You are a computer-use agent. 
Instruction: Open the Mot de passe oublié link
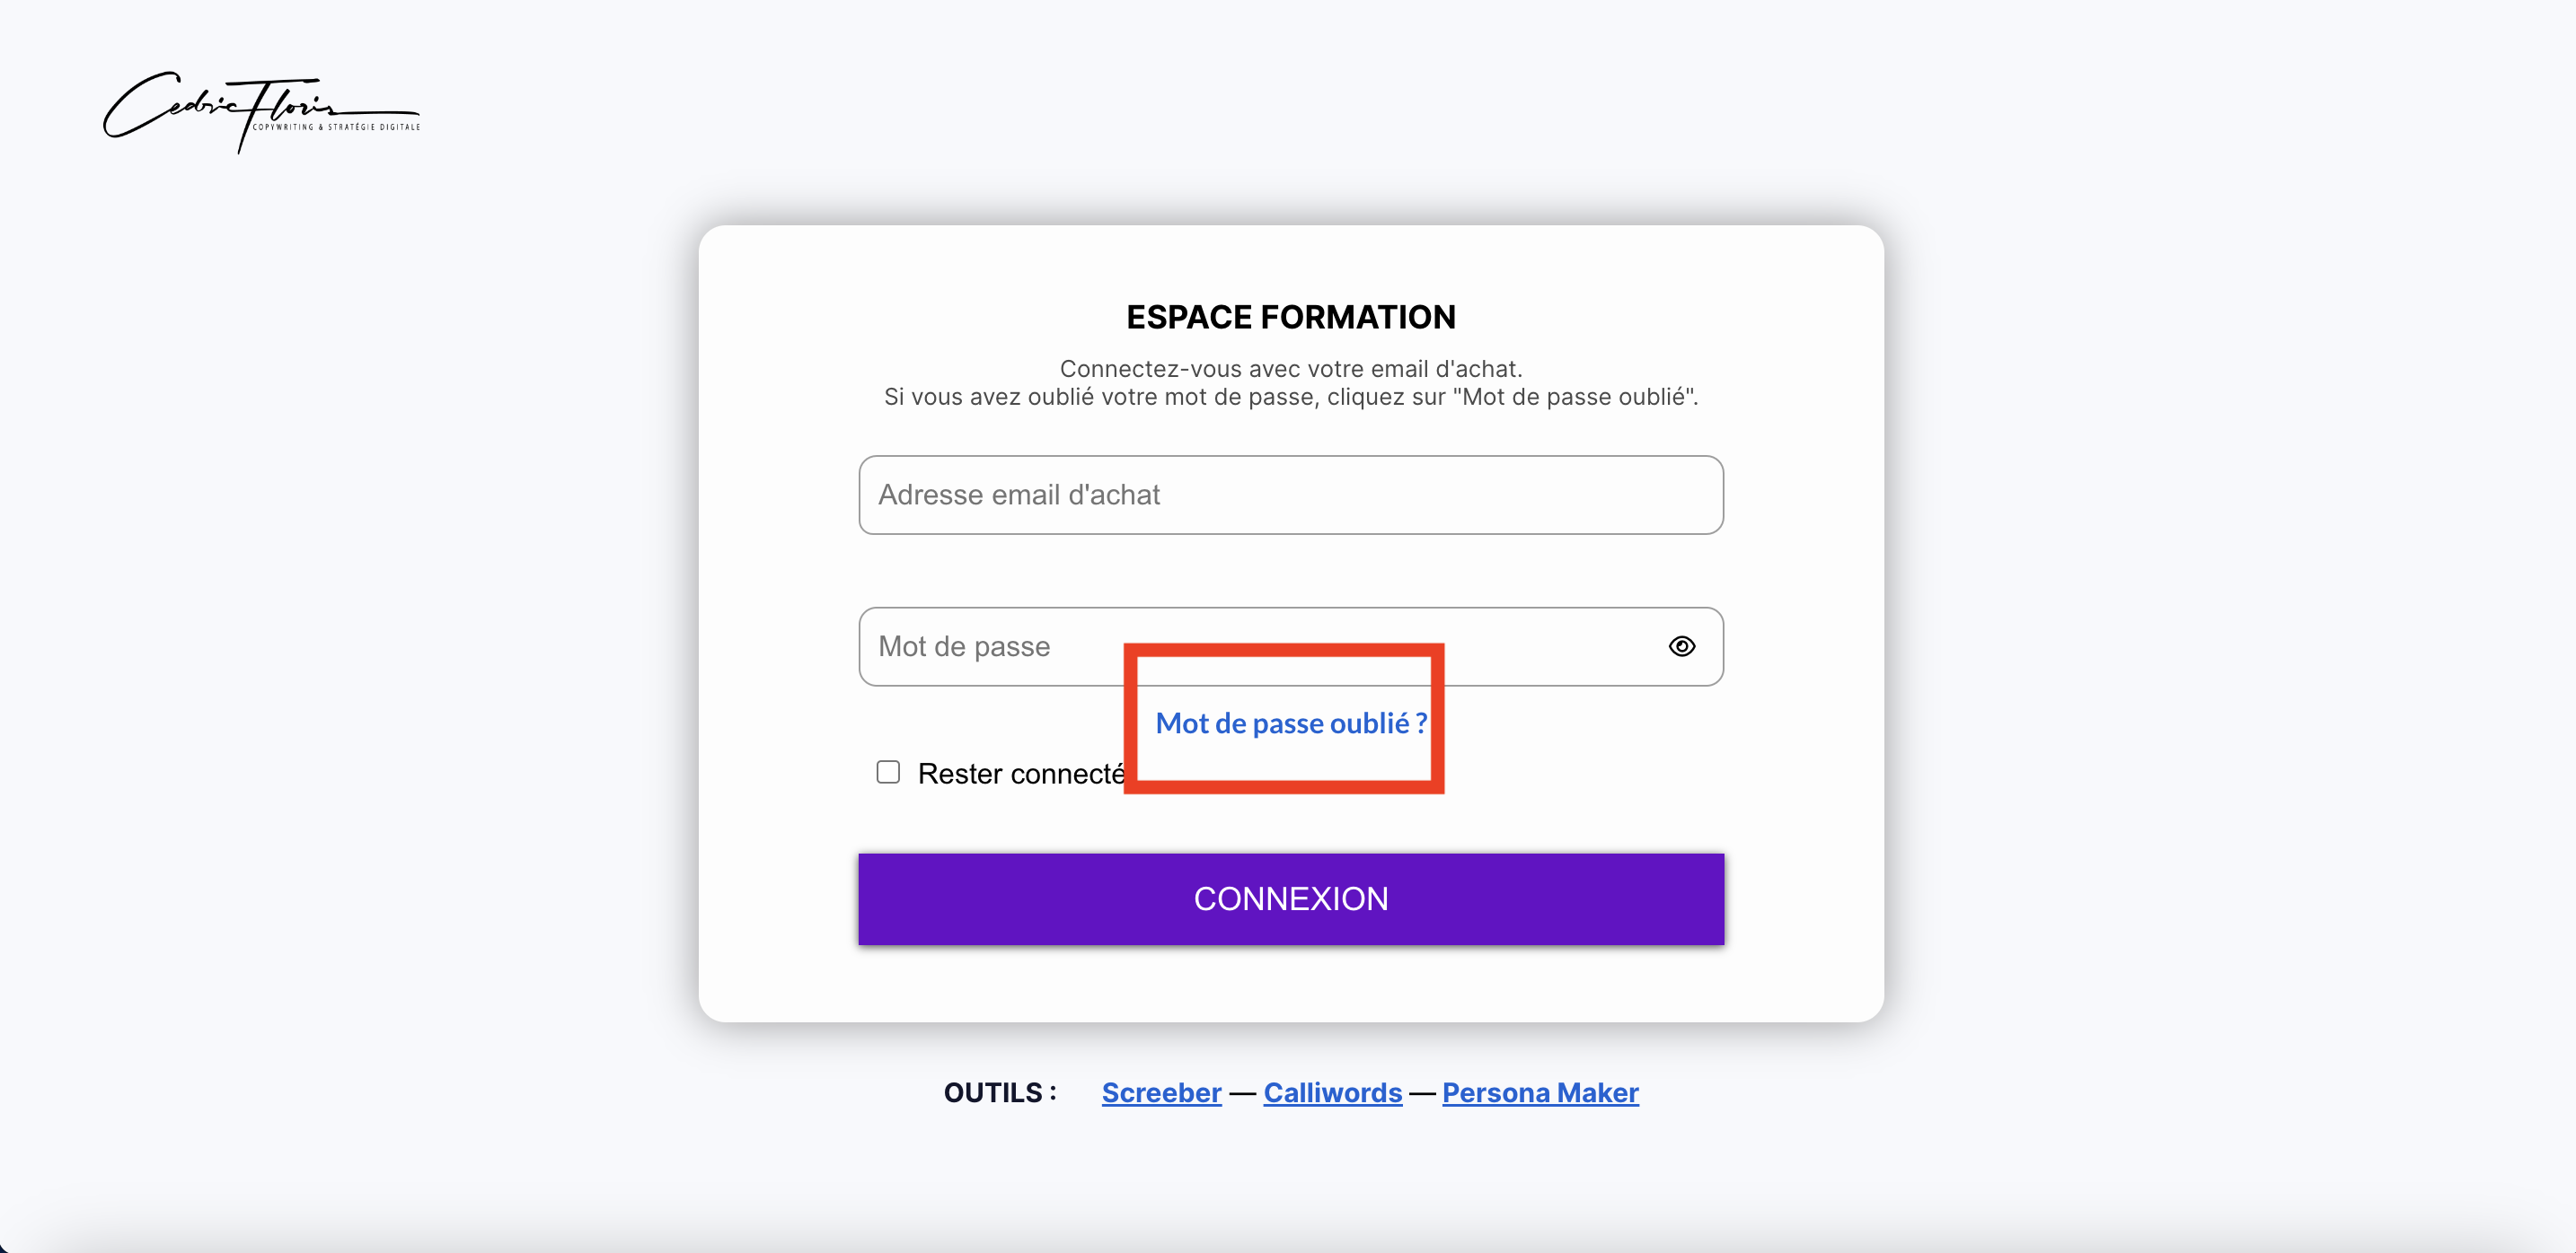tap(1290, 723)
